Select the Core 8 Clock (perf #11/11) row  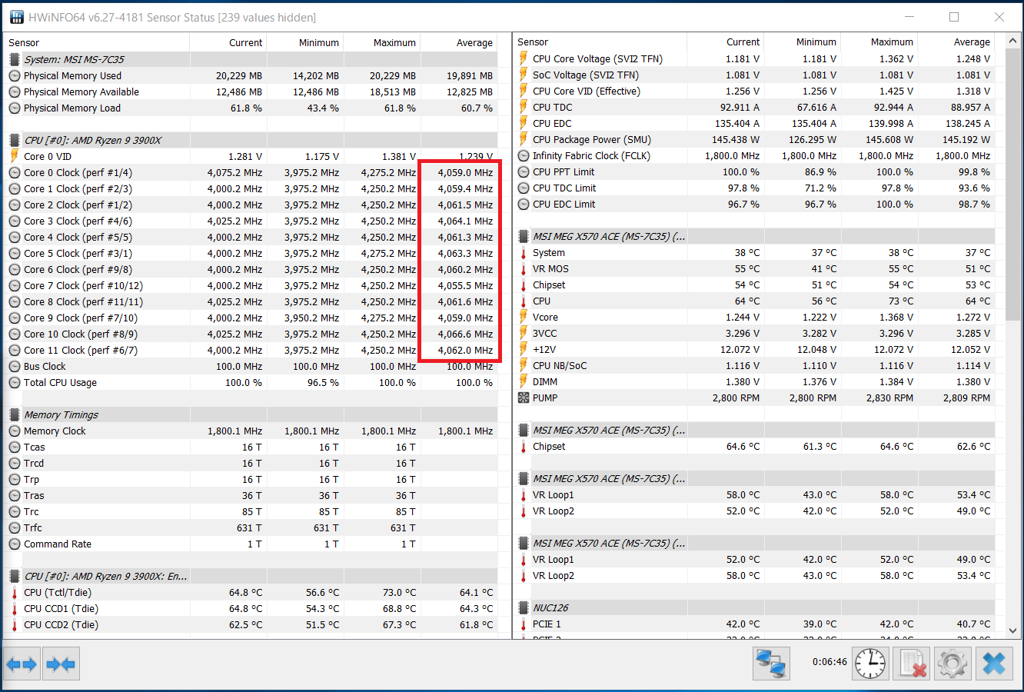pyautogui.click(x=251, y=301)
